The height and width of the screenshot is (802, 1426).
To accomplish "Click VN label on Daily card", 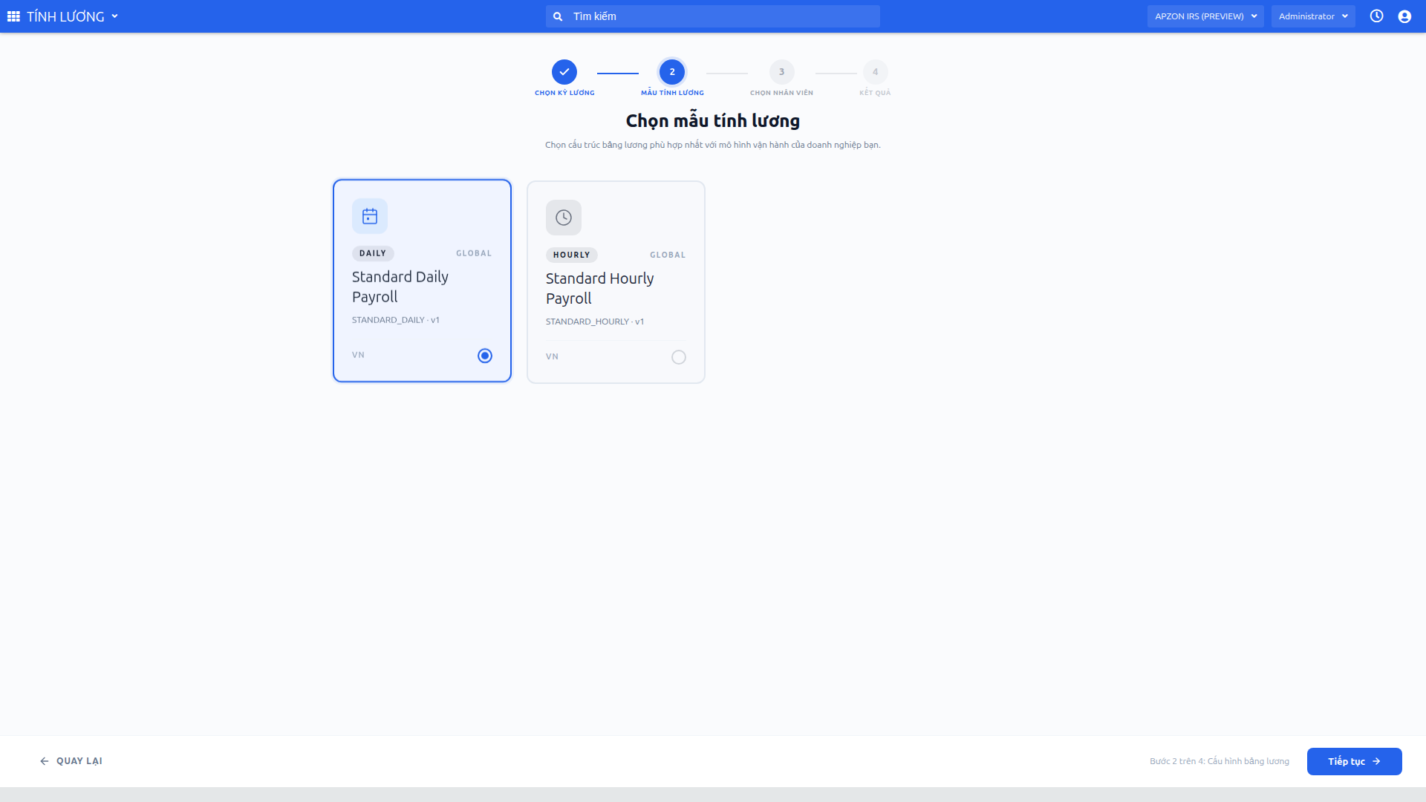I will (358, 355).
